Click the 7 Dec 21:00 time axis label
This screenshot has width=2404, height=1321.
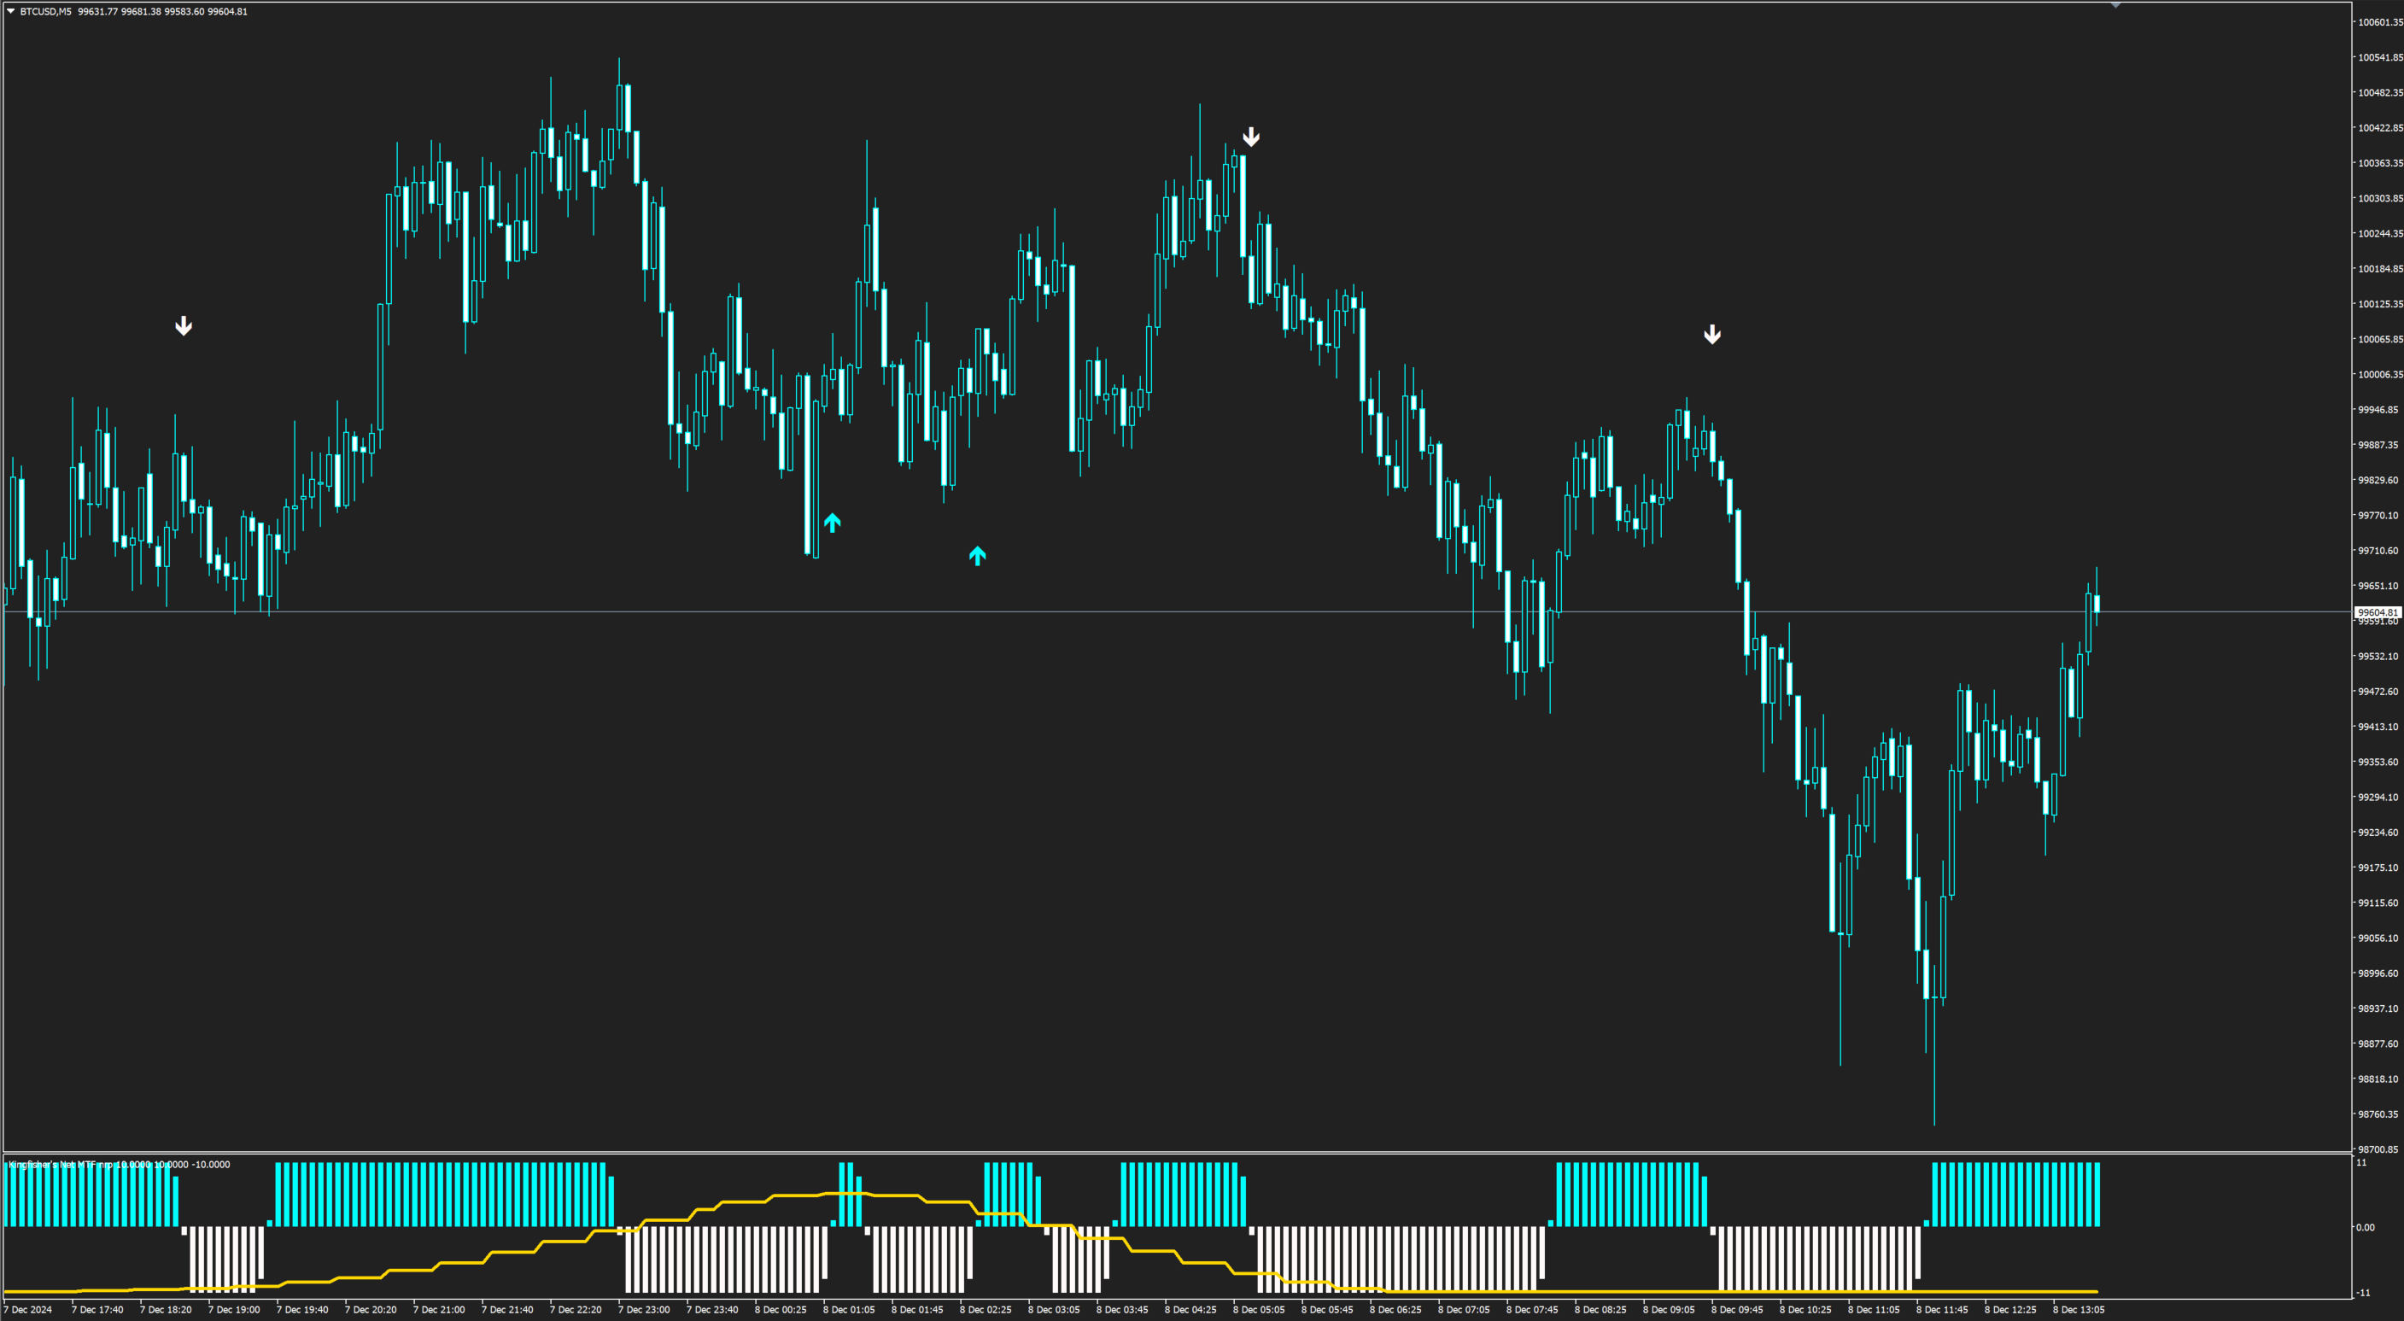point(440,1310)
